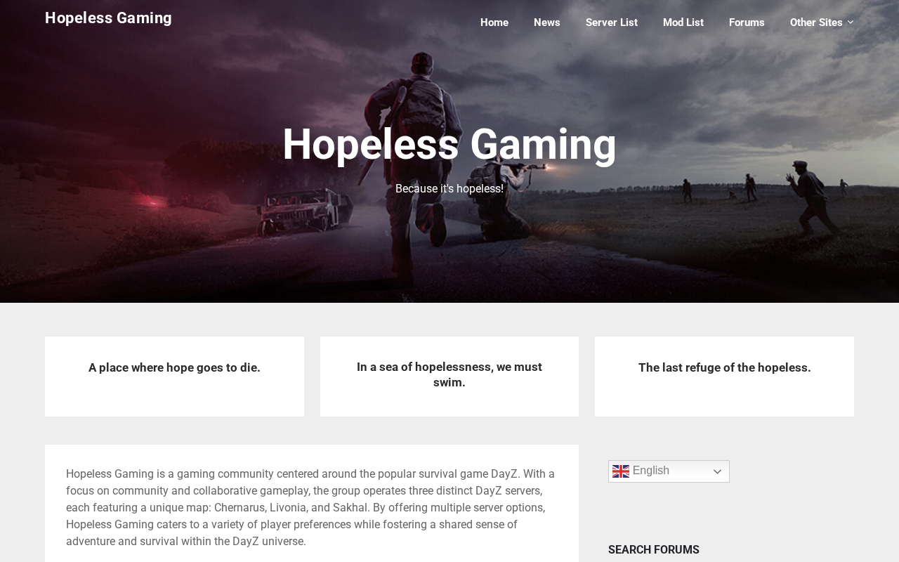This screenshot has height=562, width=899.
Task: Click the large Hopeless Gaming hero heading
Action: point(449,144)
